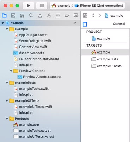Stop the running build

42,6
